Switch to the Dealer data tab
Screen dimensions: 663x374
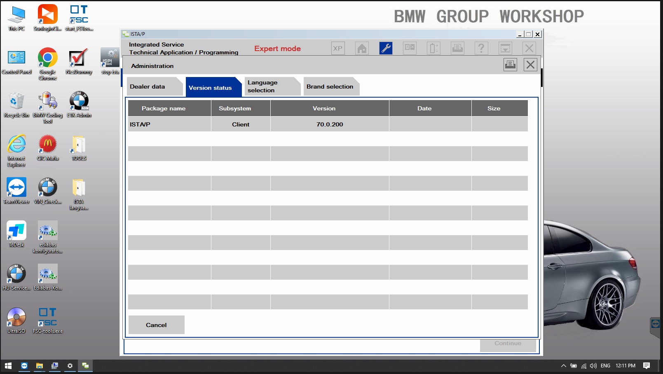[155, 86]
